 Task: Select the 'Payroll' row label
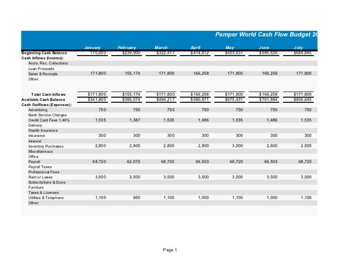(34, 162)
